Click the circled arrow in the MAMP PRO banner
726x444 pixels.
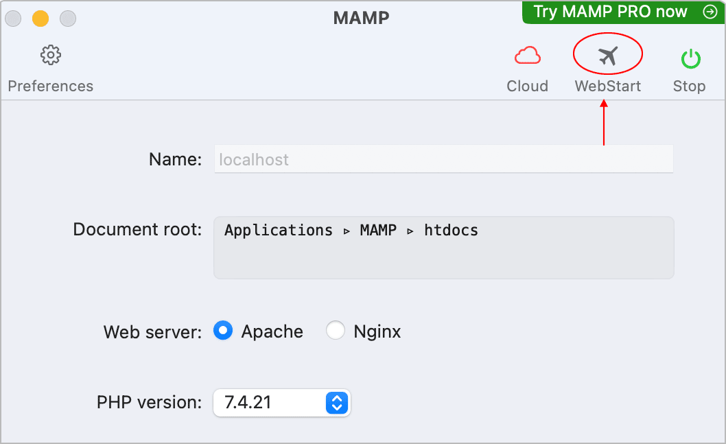pyautogui.click(x=709, y=12)
